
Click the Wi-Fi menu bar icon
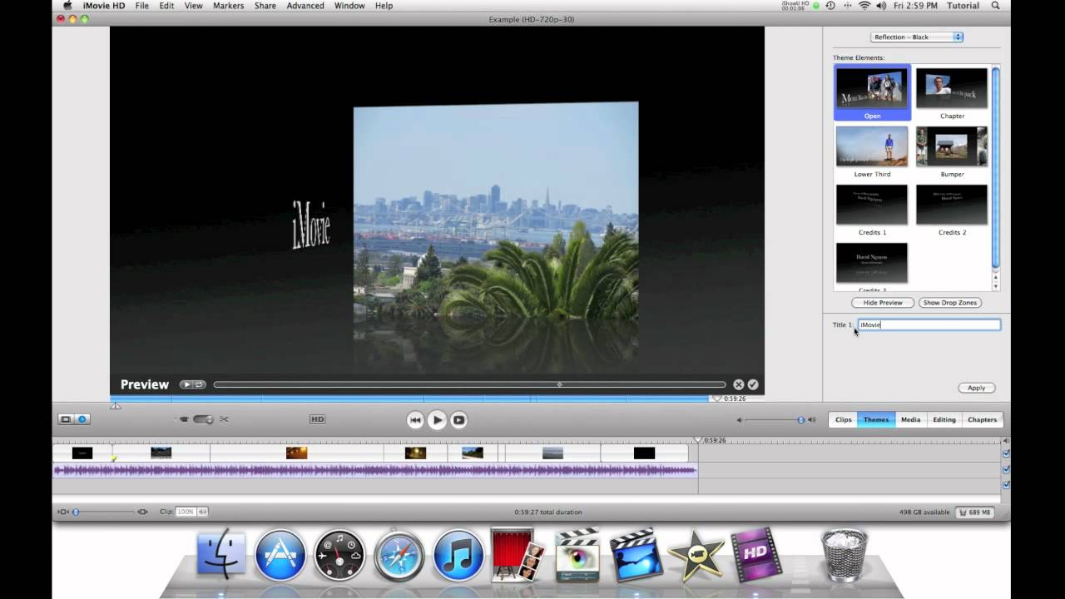864,6
